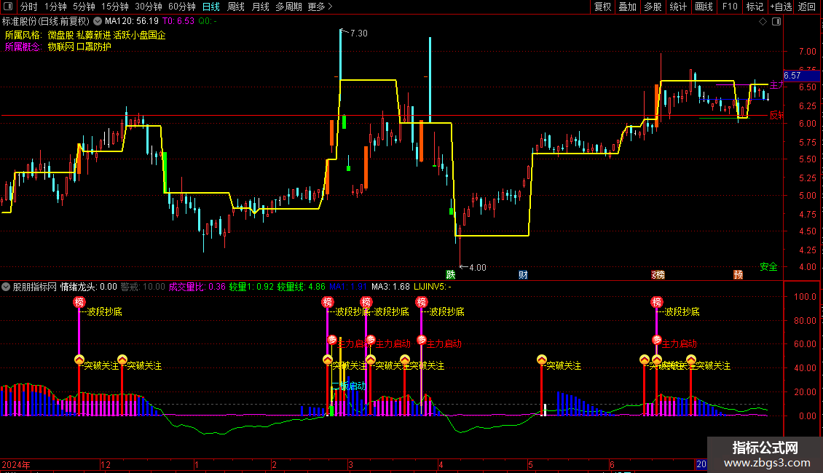The image size is (823, 473).
Task: Switch to the 月线 monthly chart
Action: [260, 7]
